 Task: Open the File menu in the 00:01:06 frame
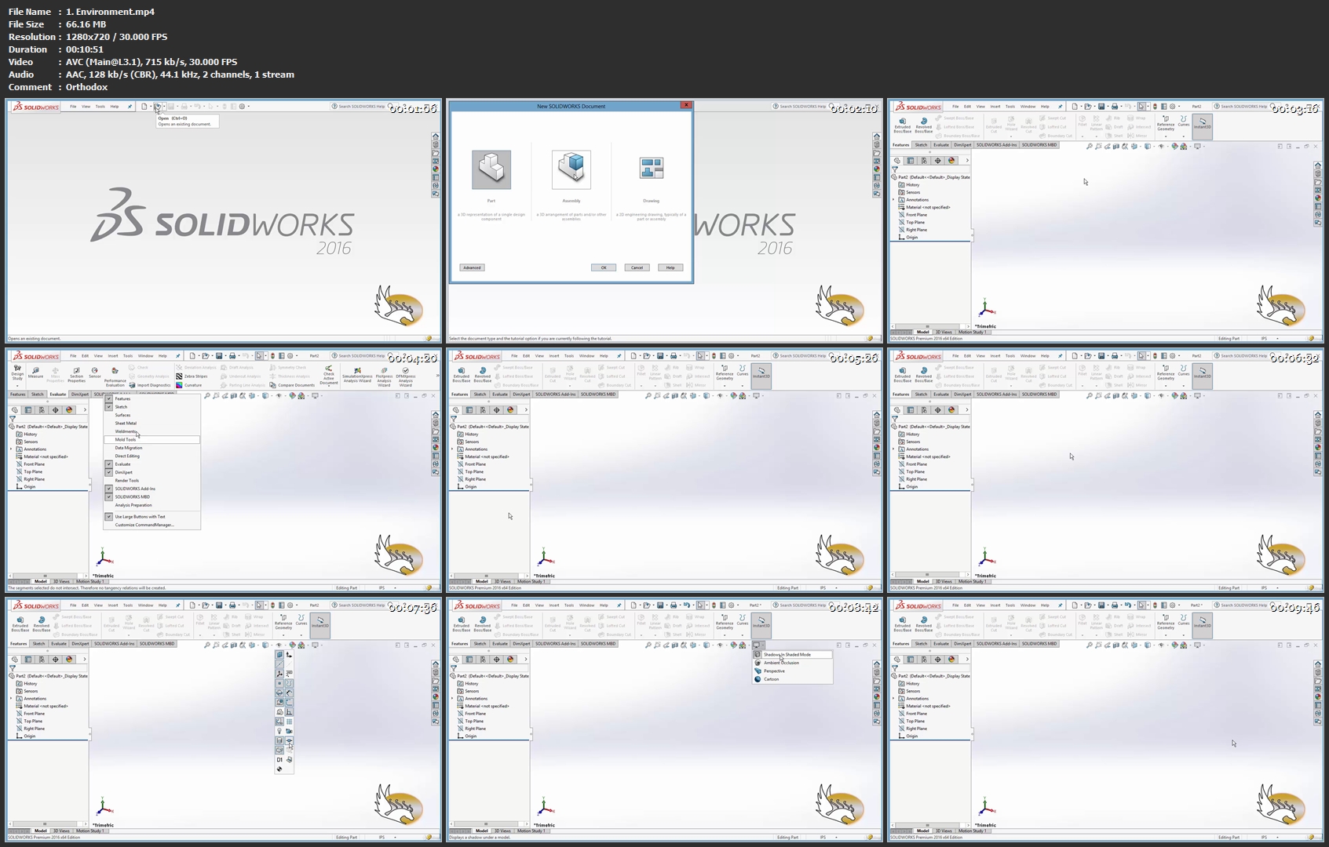73,107
